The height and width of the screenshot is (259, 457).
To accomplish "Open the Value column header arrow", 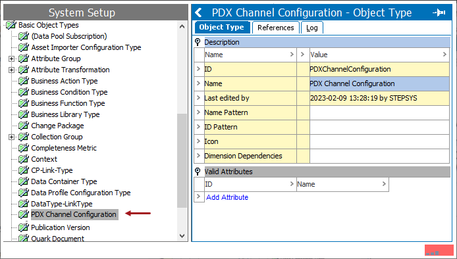I will click(444, 55).
